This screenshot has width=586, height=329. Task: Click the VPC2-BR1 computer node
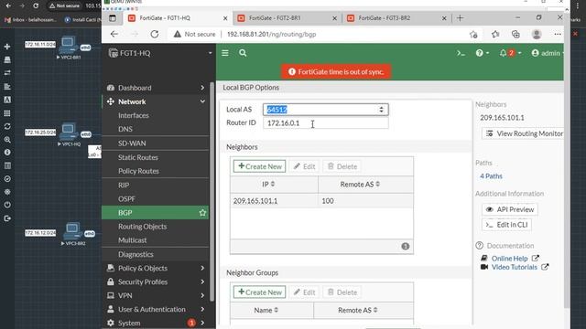69,45
